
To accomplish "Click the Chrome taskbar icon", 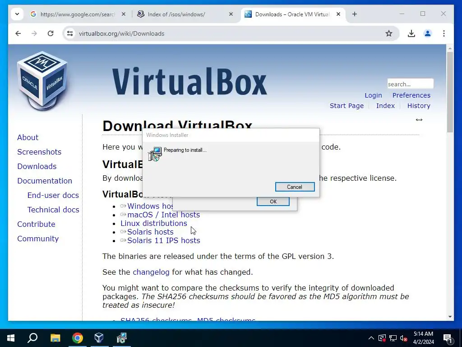I will click(x=78, y=338).
